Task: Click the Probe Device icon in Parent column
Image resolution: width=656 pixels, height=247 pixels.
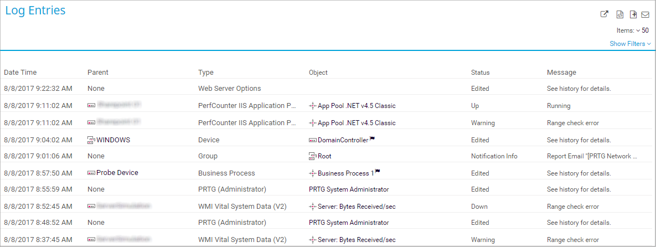Action: [91, 173]
